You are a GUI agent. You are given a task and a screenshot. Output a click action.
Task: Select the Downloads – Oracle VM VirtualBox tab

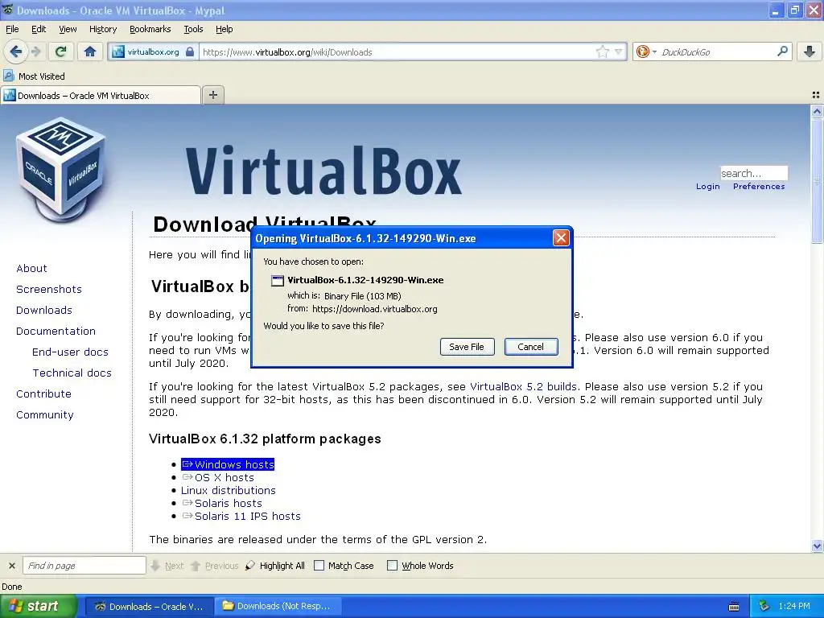[x=101, y=95]
